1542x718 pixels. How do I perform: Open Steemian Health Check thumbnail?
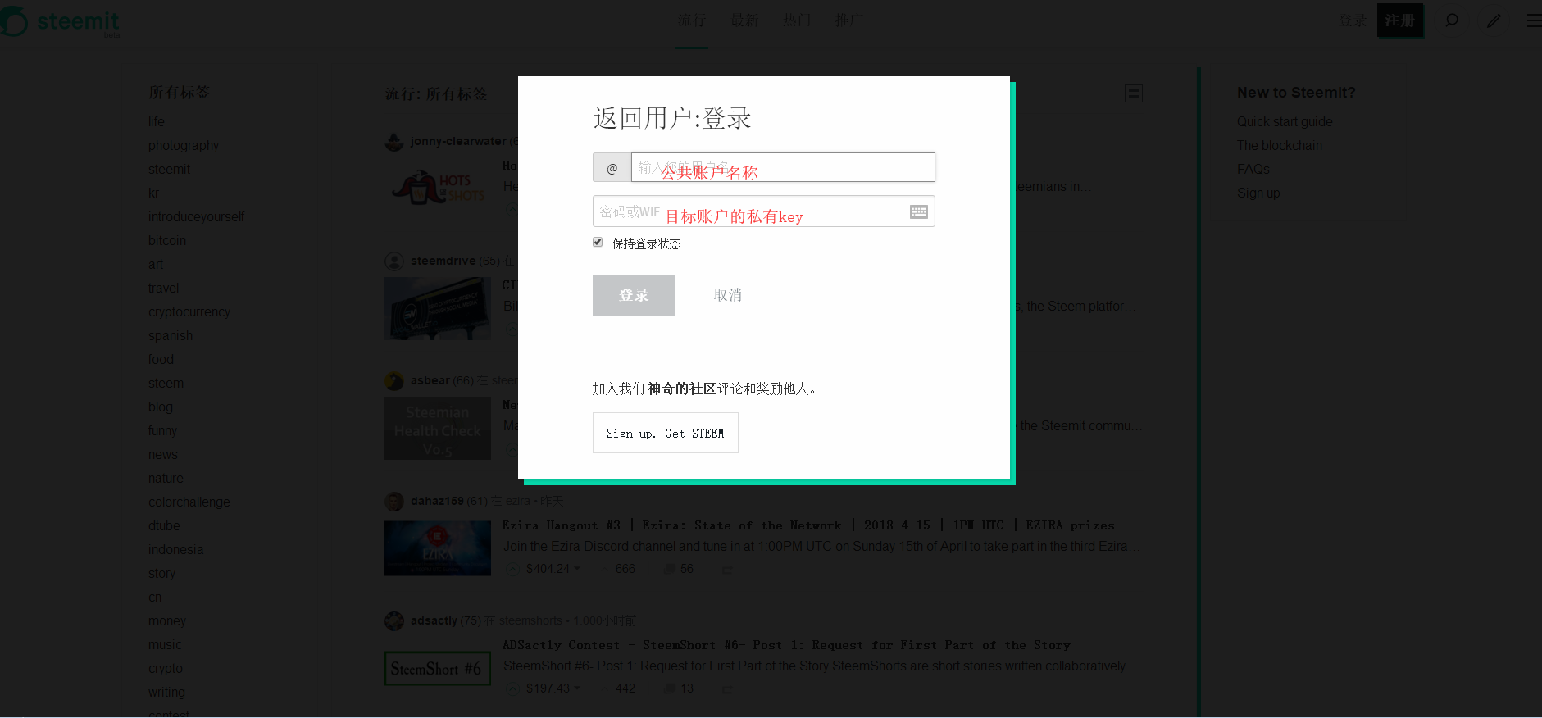tap(438, 429)
